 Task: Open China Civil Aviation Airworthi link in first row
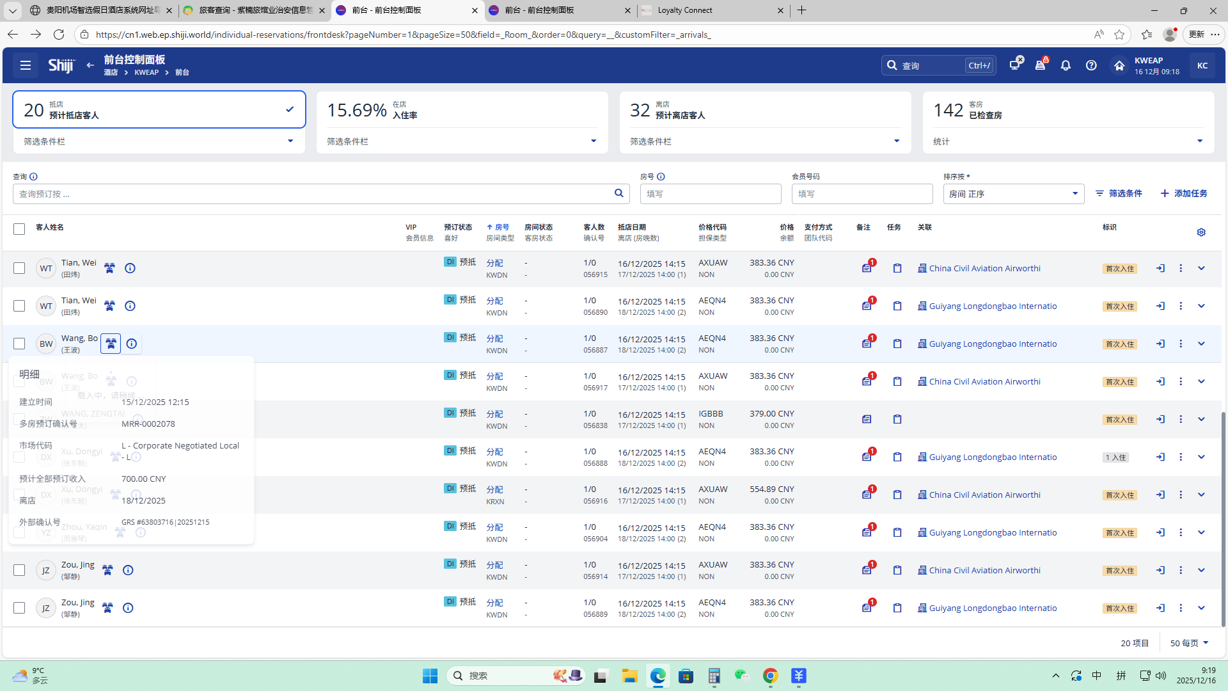pyautogui.click(x=984, y=269)
